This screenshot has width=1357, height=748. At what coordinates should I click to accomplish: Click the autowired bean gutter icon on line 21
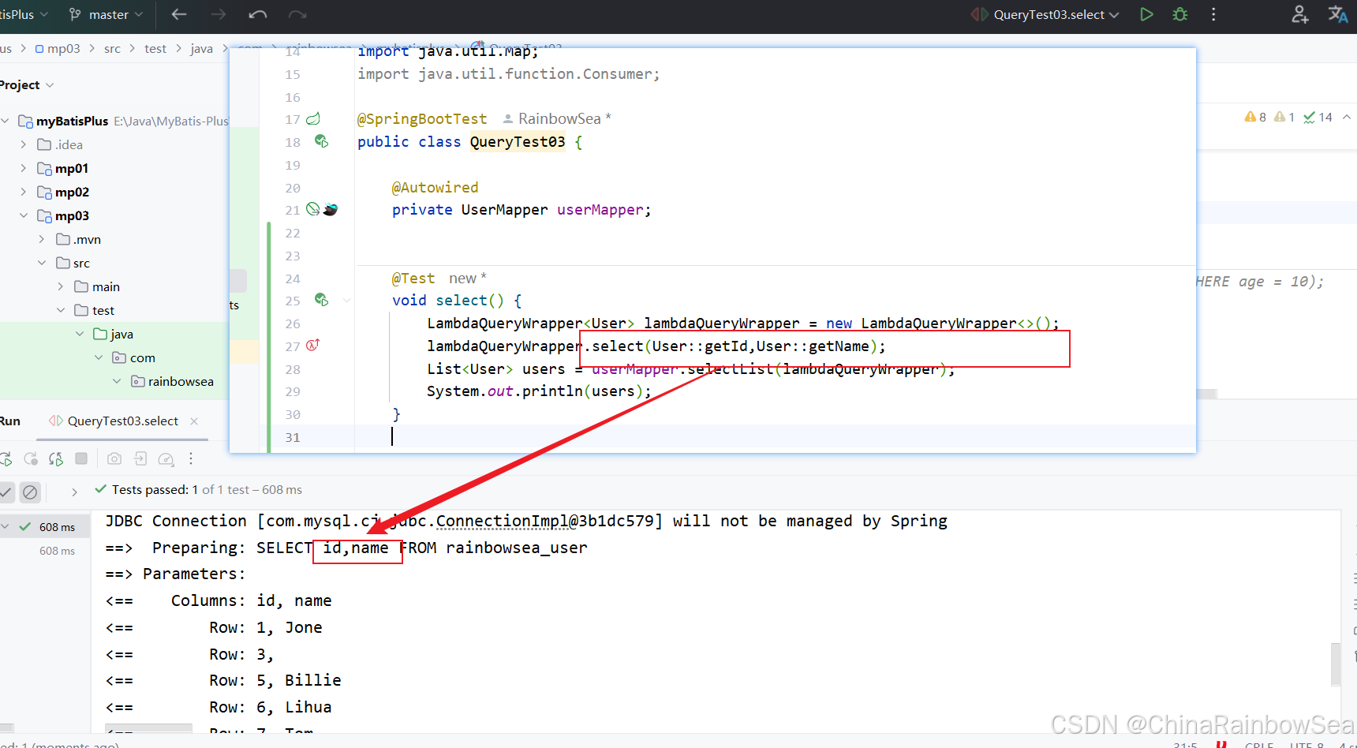click(313, 209)
